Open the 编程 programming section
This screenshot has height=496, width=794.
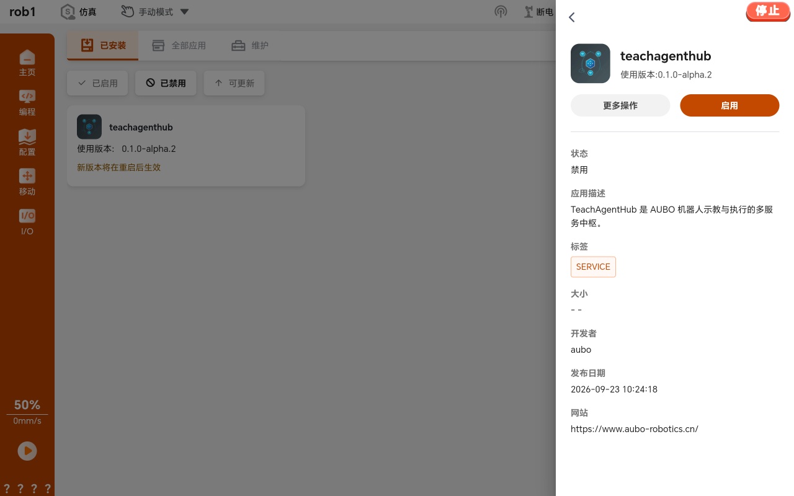27,103
